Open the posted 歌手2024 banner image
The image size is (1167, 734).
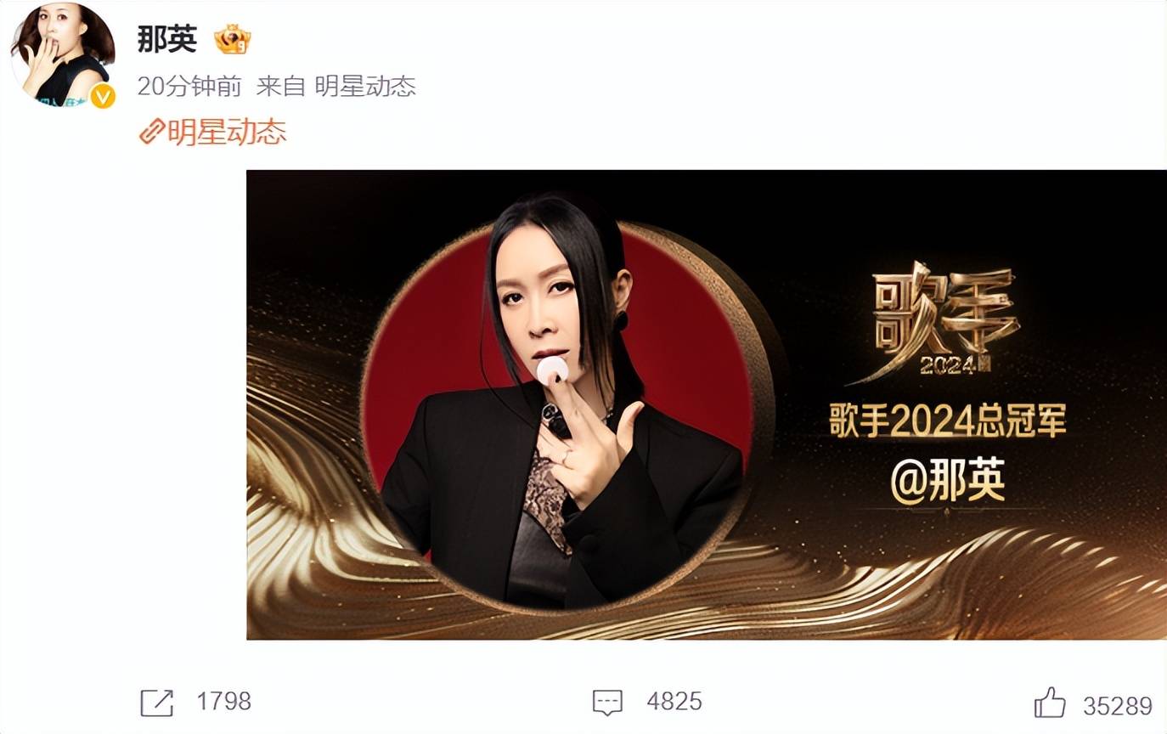707,404
